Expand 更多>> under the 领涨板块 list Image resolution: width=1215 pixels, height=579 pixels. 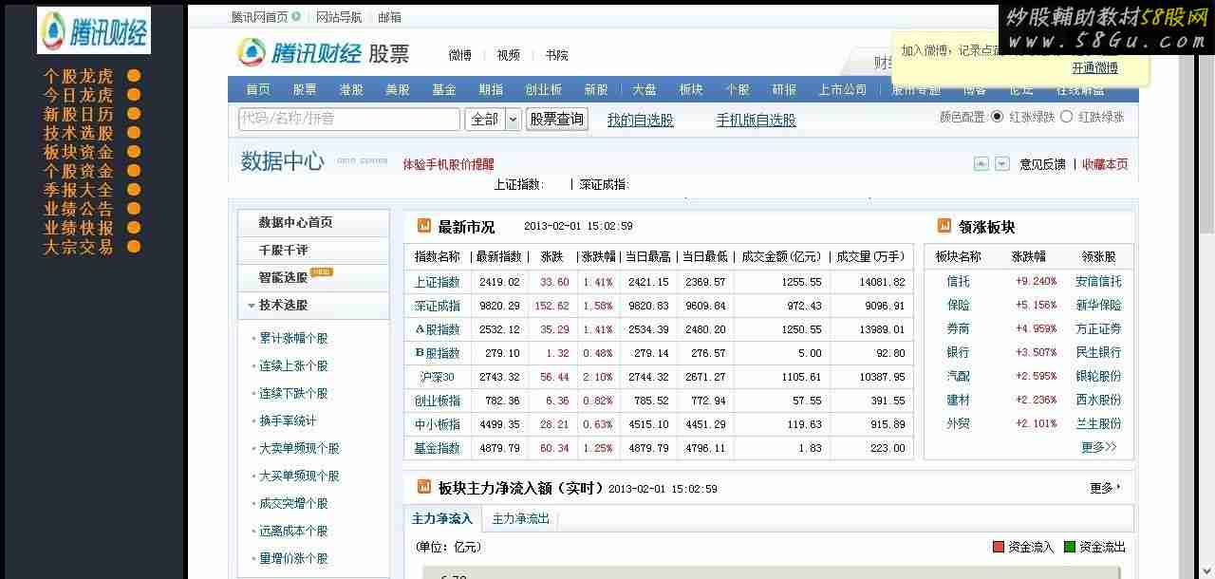1099,446
